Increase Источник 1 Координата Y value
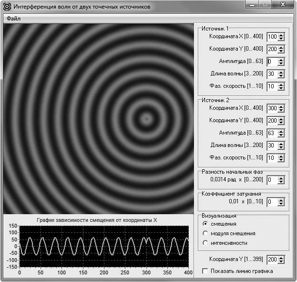 tap(281, 47)
